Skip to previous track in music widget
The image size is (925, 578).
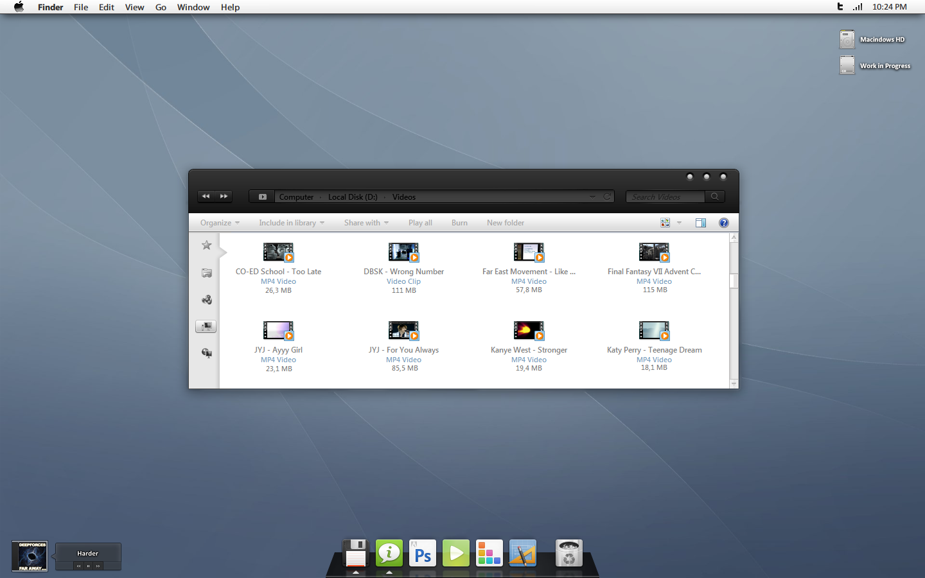79,566
